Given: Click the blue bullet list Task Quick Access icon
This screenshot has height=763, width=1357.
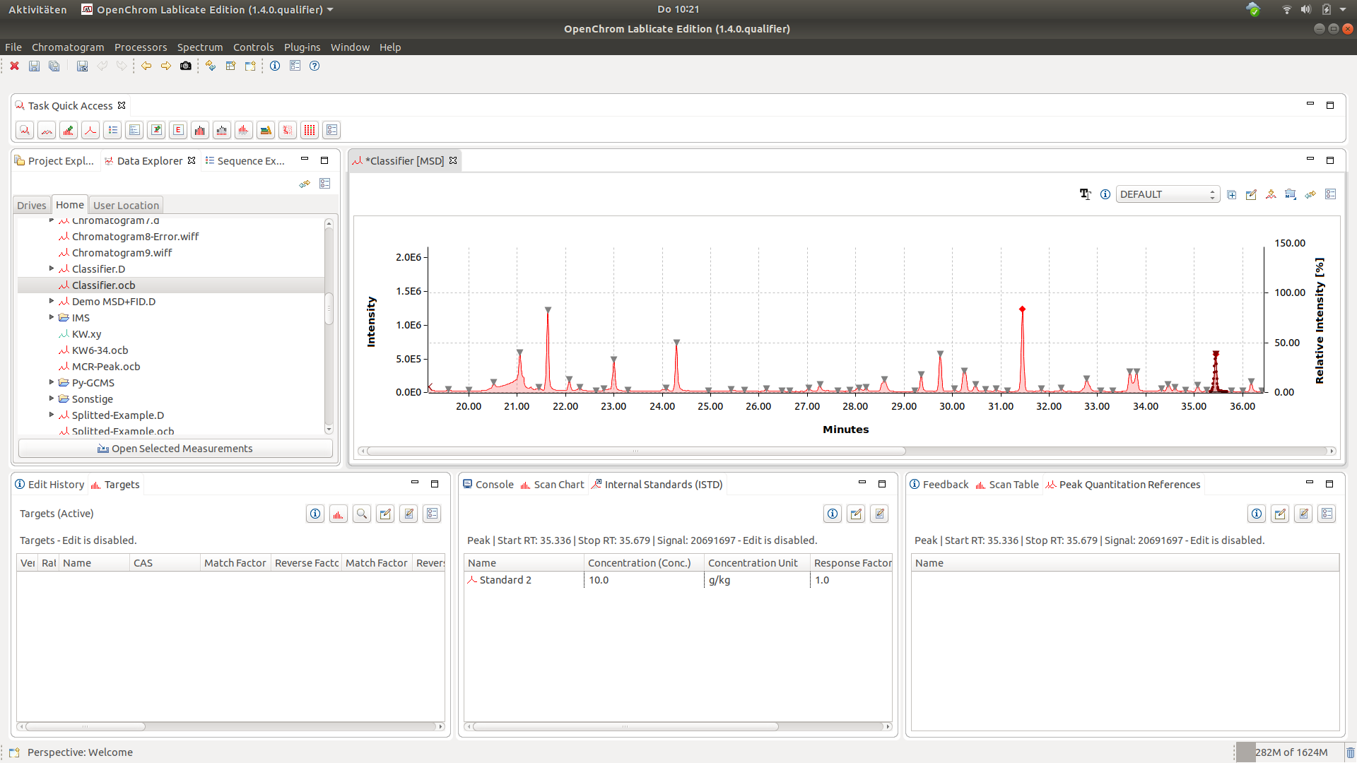Looking at the screenshot, I should 112,130.
